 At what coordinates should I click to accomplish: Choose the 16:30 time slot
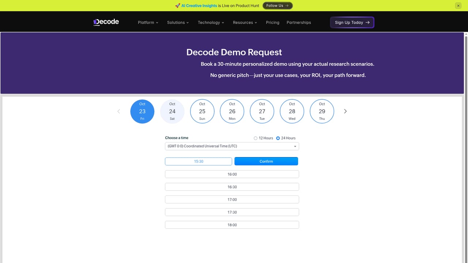coord(232,187)
